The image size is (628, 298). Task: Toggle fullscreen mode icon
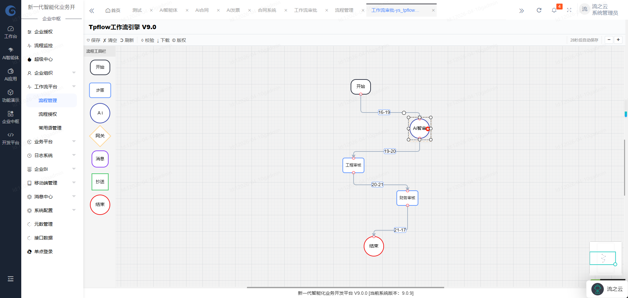[x=569, y=10]
